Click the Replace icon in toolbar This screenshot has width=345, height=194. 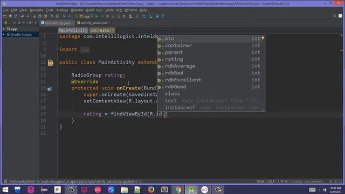57,16
